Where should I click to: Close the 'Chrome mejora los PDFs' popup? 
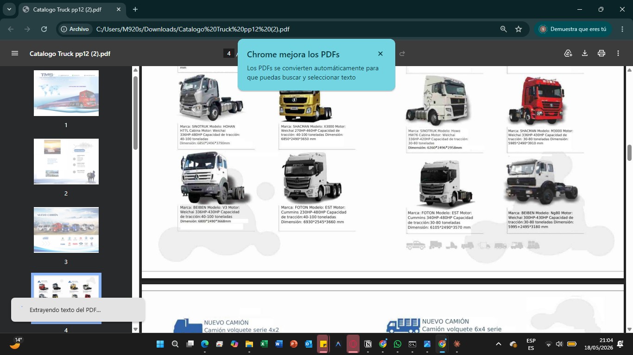[x=380, y=54]
